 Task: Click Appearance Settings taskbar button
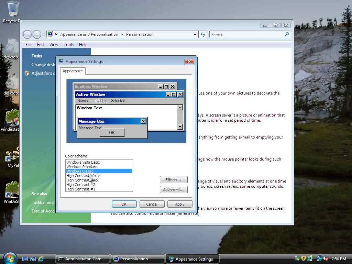(x=192, y=259)
